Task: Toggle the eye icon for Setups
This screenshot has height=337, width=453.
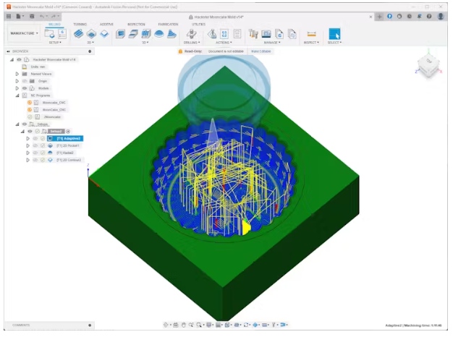Action: [23, 124]
